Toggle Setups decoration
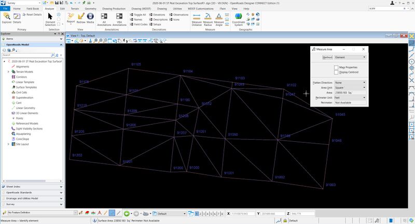The width and height of the screenshot is (415, 224). click(155, 24)
